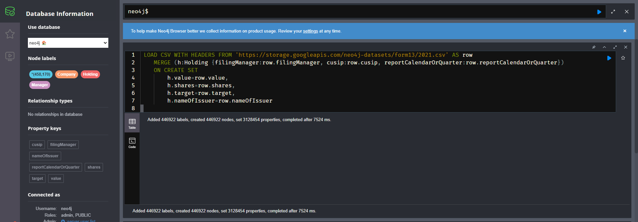The height and width of the screenshot is (222, 638).
Task: Pin the result frame
Action: (594, 47)
